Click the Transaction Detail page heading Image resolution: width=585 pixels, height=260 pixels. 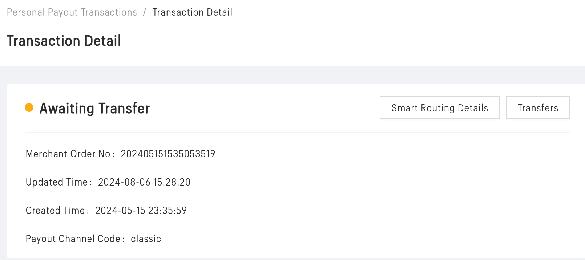[x=64, y=41]
